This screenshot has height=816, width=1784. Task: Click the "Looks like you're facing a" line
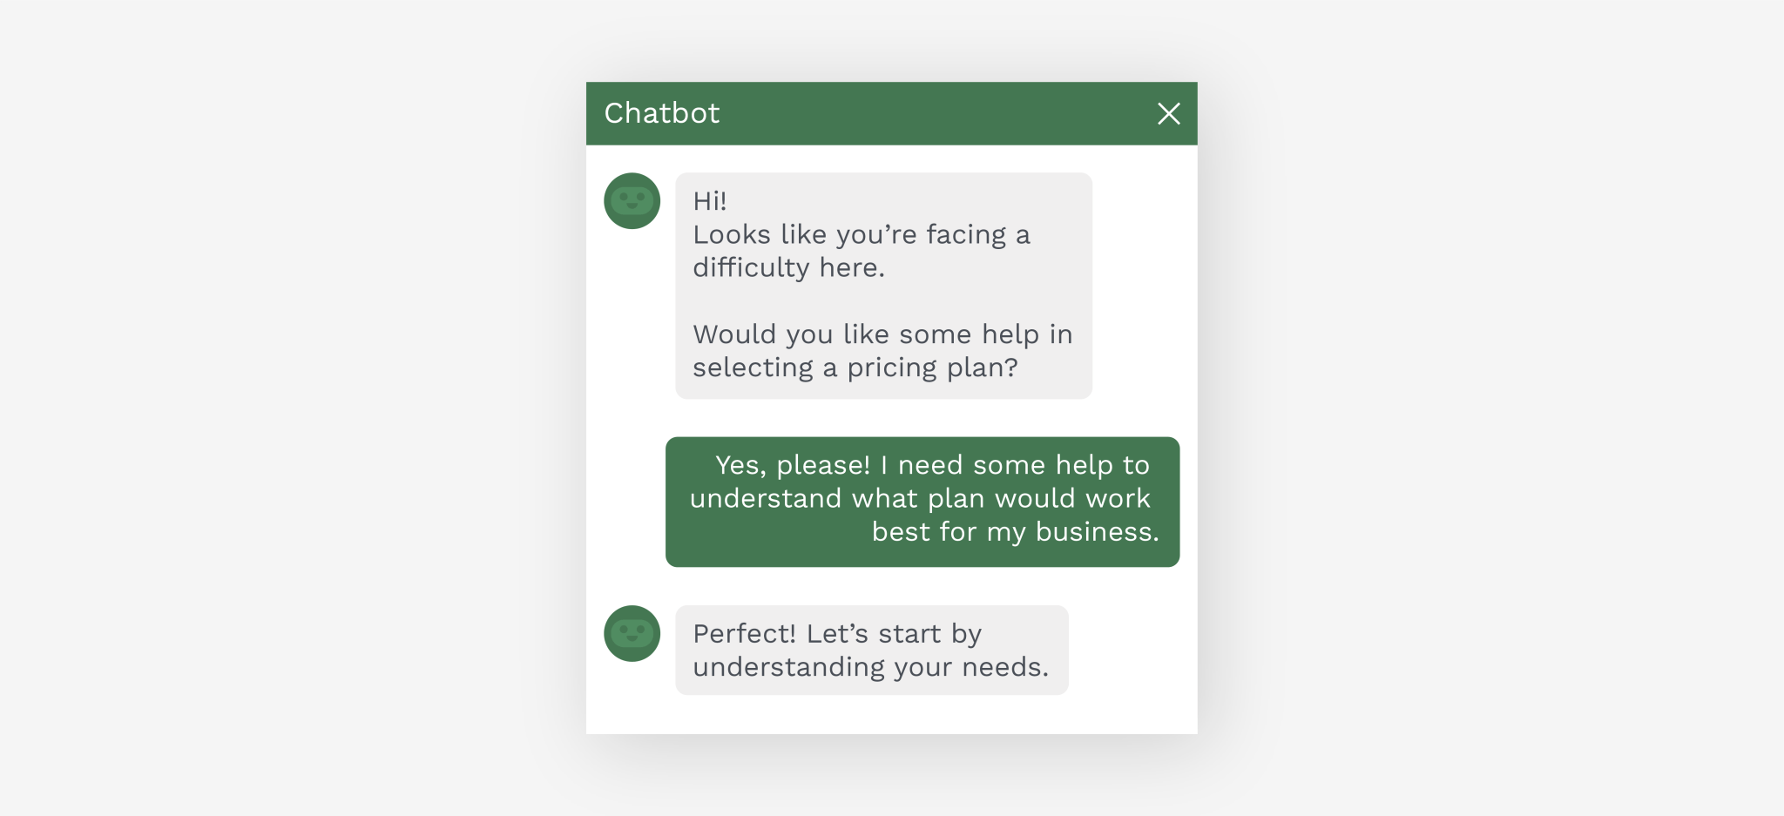pos(862,234)
